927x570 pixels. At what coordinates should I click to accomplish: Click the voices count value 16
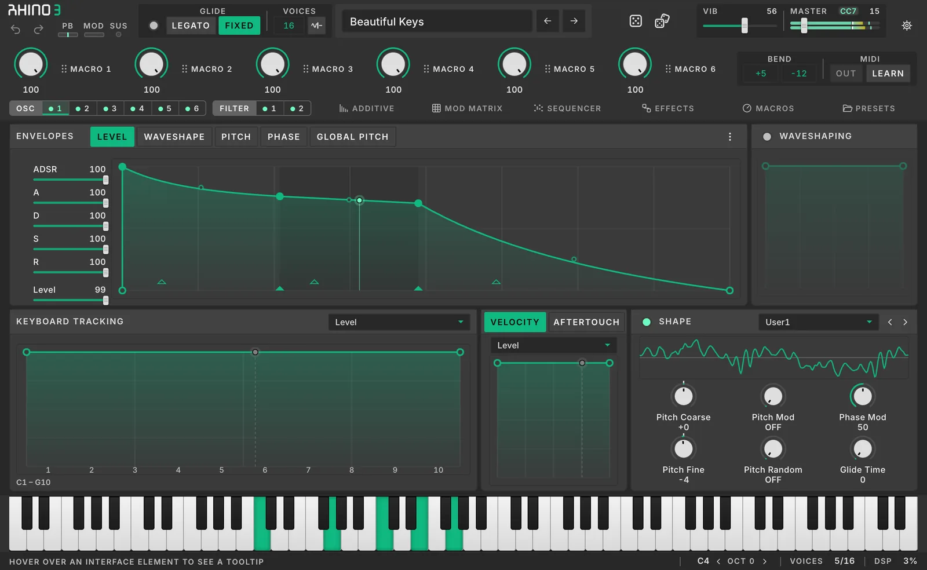[x=289, y=25]
